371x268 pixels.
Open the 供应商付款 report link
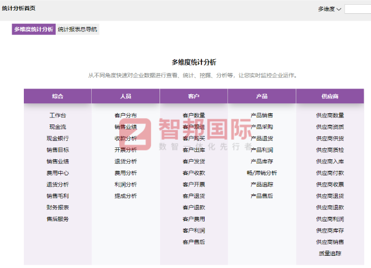click(x=330, y=173)
